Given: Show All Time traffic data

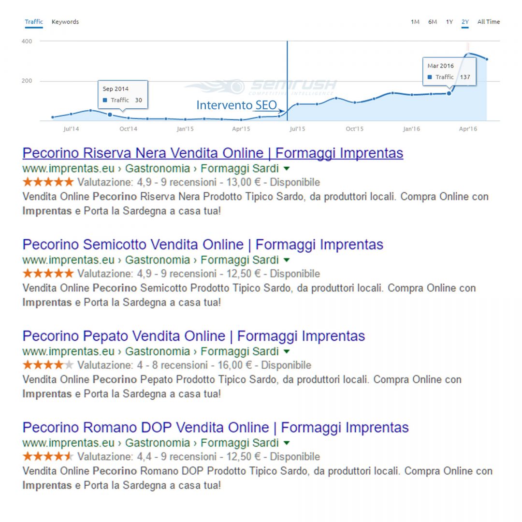Looking at the screenshot, I should tap(488, 22).
